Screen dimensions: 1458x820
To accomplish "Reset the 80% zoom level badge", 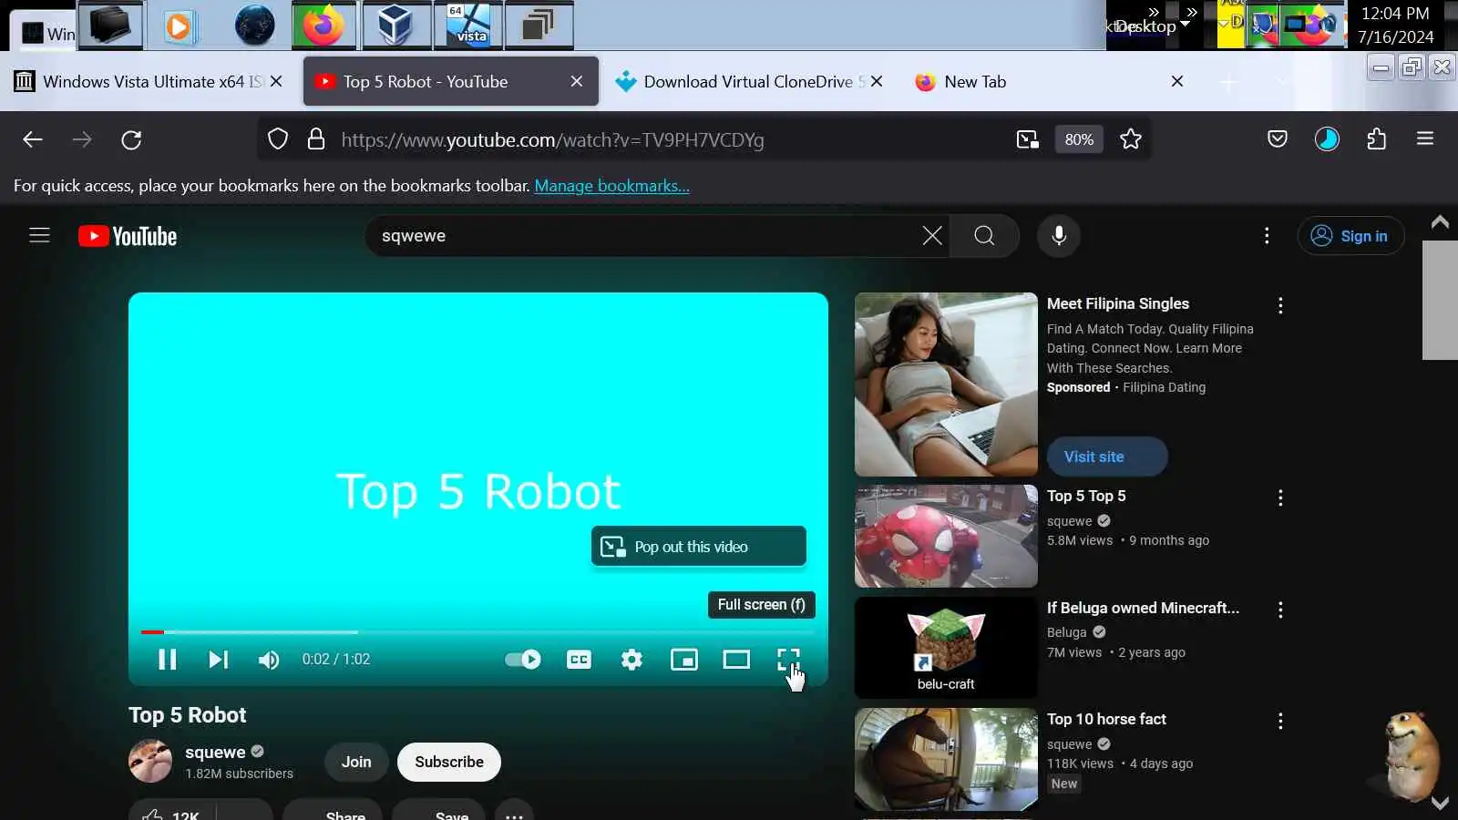I will [x=1079, y=139].
